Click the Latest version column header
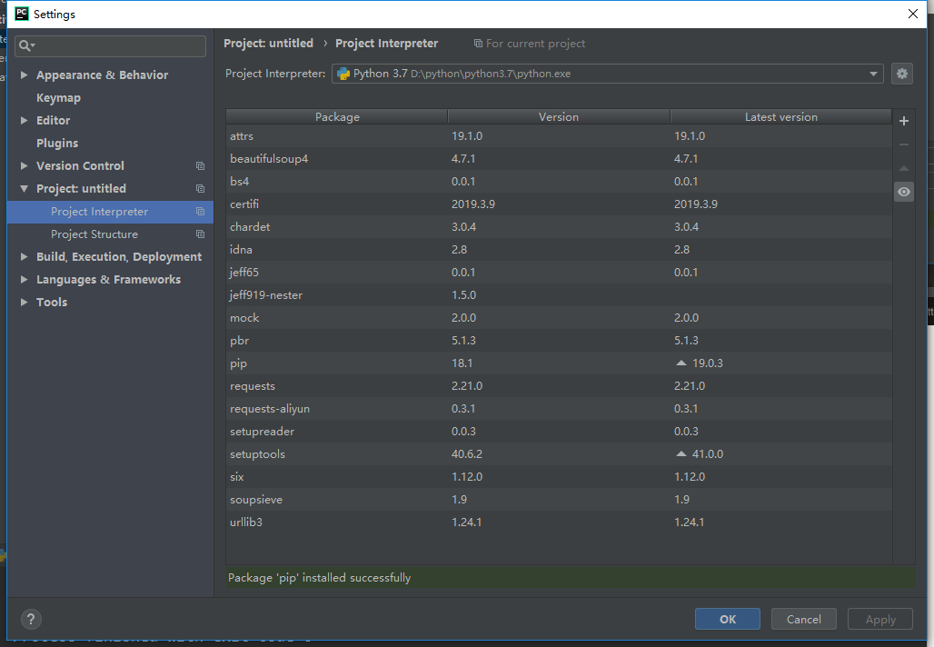 781,117
